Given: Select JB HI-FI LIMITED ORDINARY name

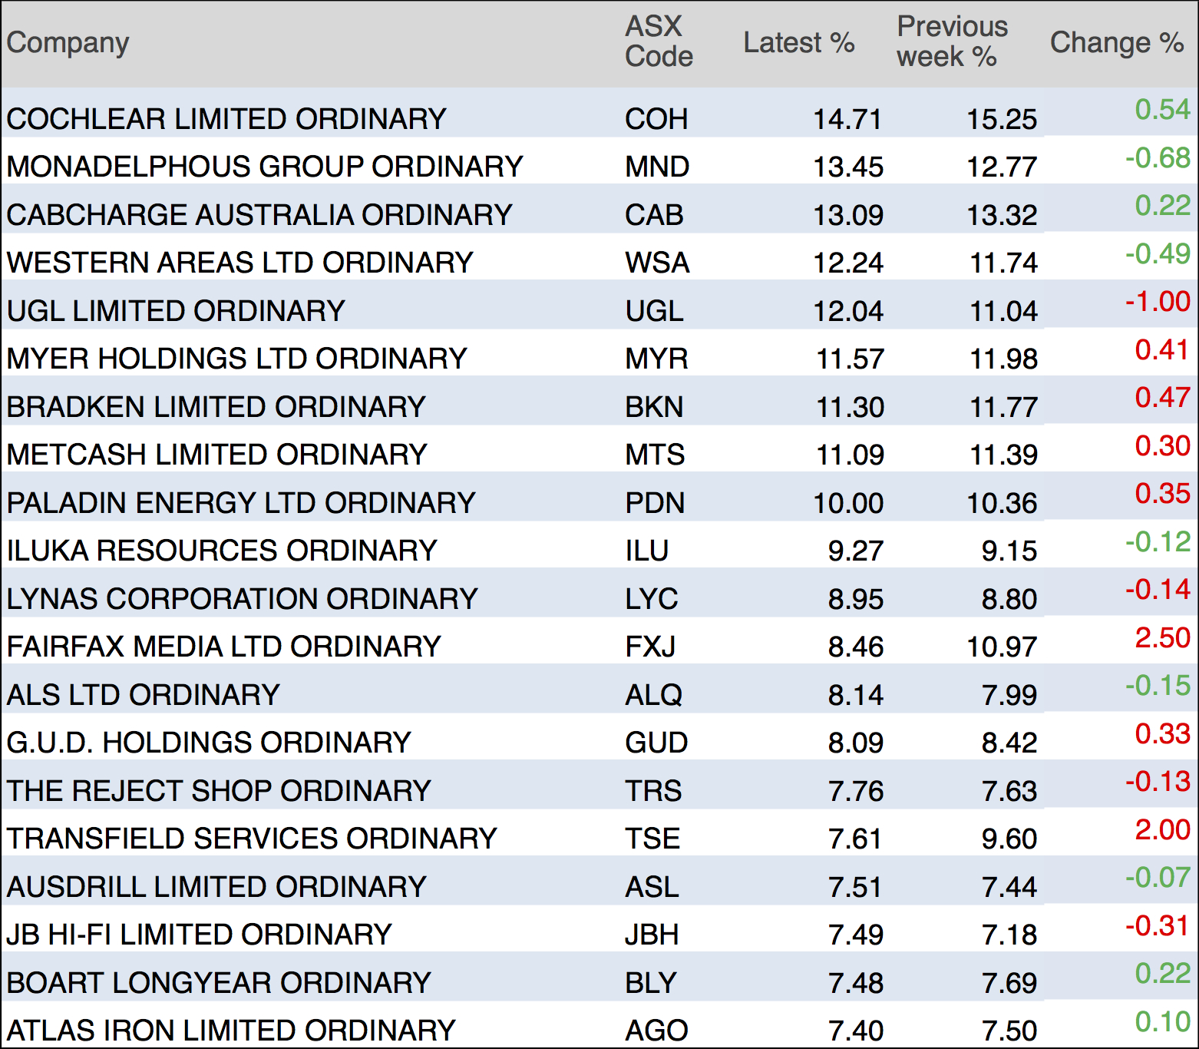Looking at the screenshot, I should tap(199, 935).
